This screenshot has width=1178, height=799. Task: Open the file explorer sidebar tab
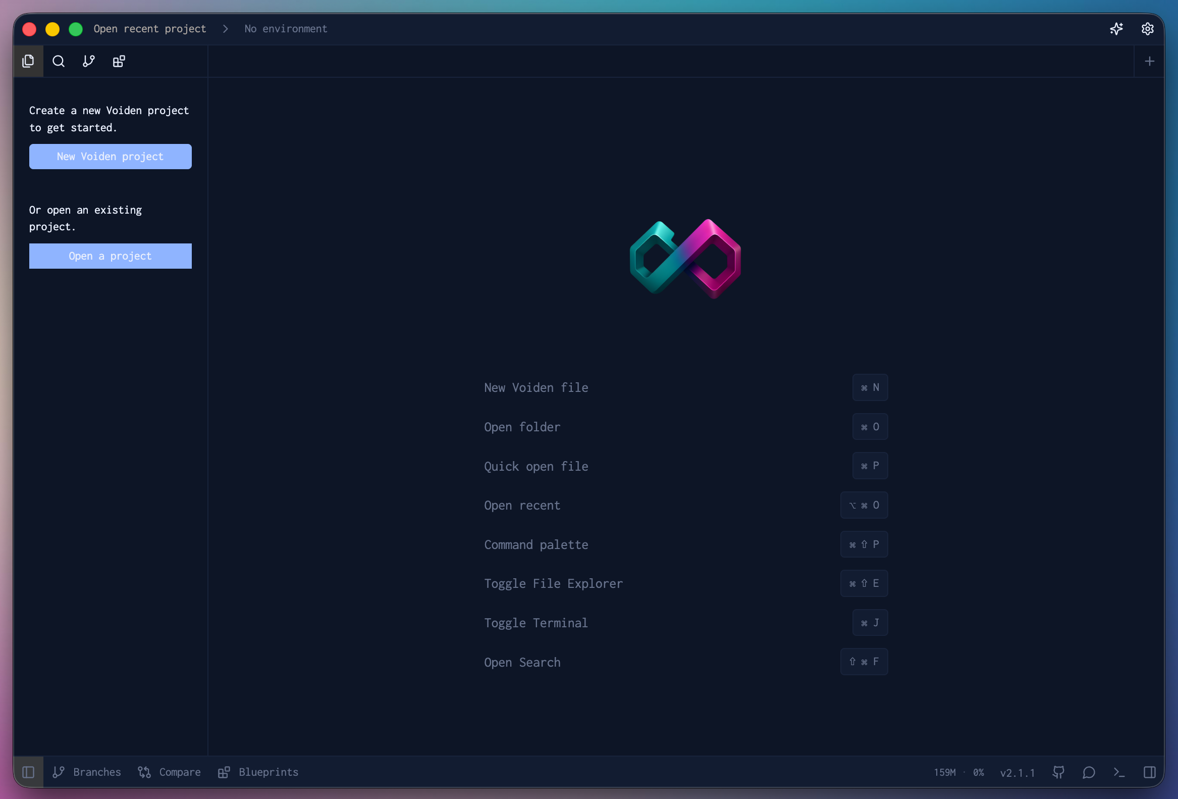coord(28,62)
